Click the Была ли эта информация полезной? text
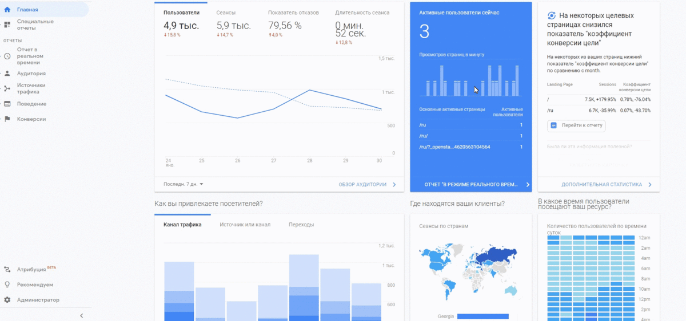The width and height of the screenshot is (686, 321). [x=589, y=147]
